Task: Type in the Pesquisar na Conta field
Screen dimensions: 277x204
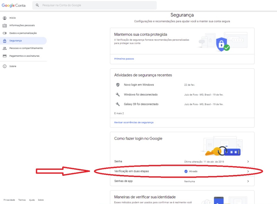Action: (x=97, y=5)
